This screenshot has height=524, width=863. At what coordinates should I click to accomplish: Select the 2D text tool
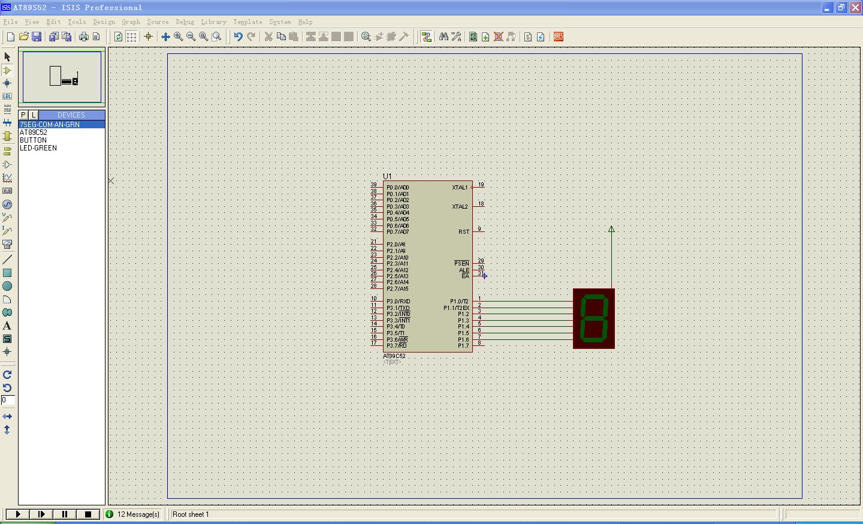point(7,326)
